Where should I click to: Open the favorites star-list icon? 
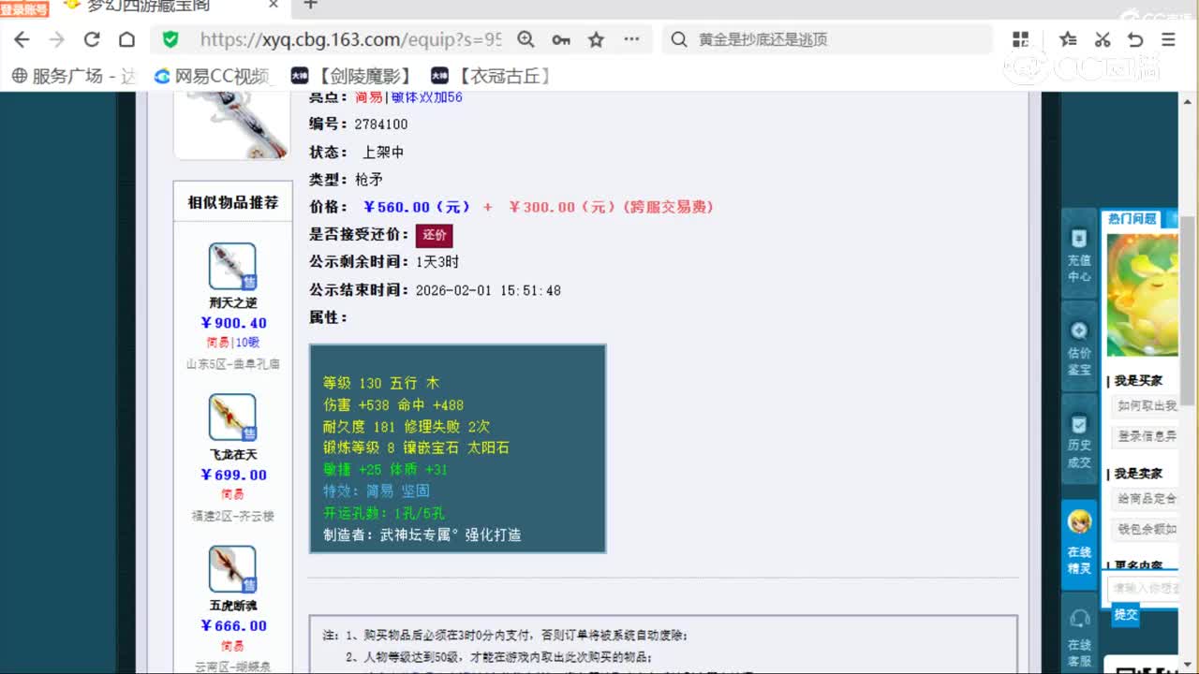[x=1067, y=39]
